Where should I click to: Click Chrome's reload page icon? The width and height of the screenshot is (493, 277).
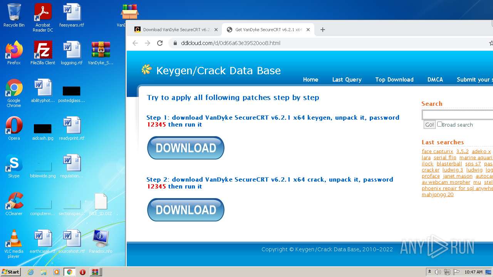click(160, 43)
